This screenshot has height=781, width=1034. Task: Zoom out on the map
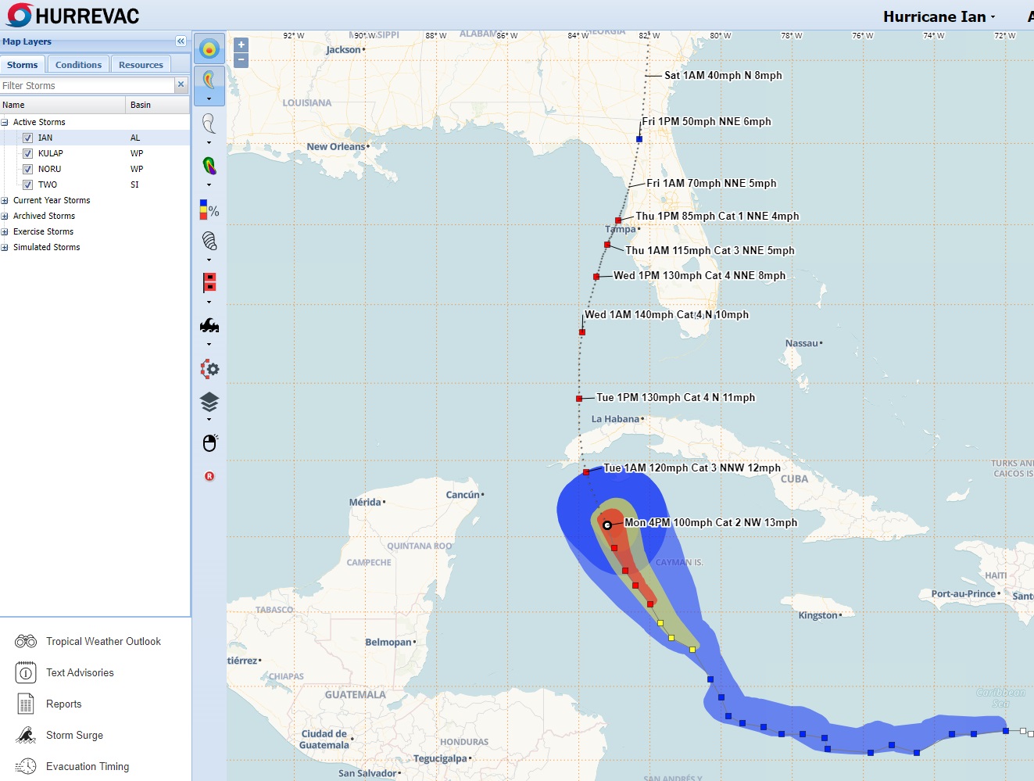point(242,60)
